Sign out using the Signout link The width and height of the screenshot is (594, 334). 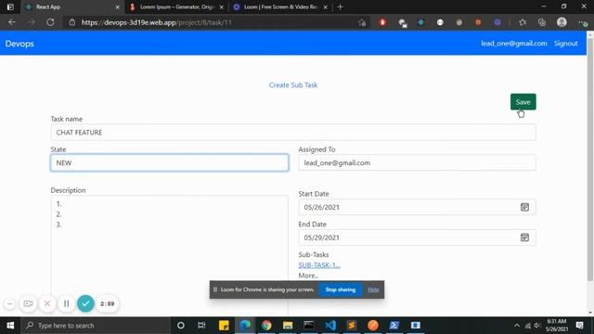565,44
